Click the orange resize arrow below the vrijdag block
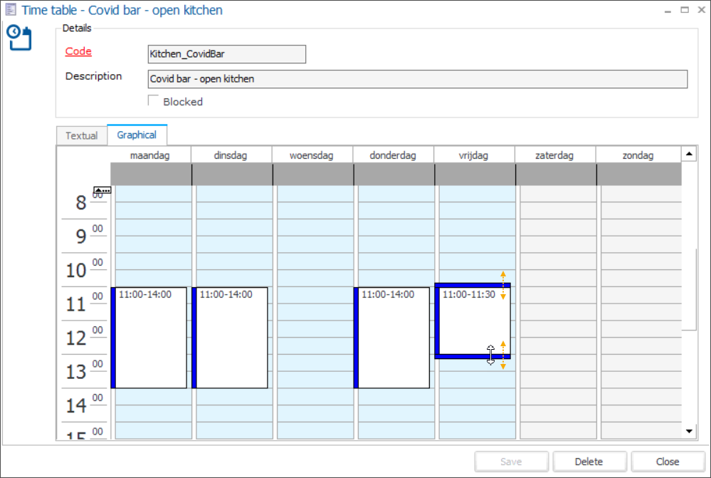 pos(502,363)
